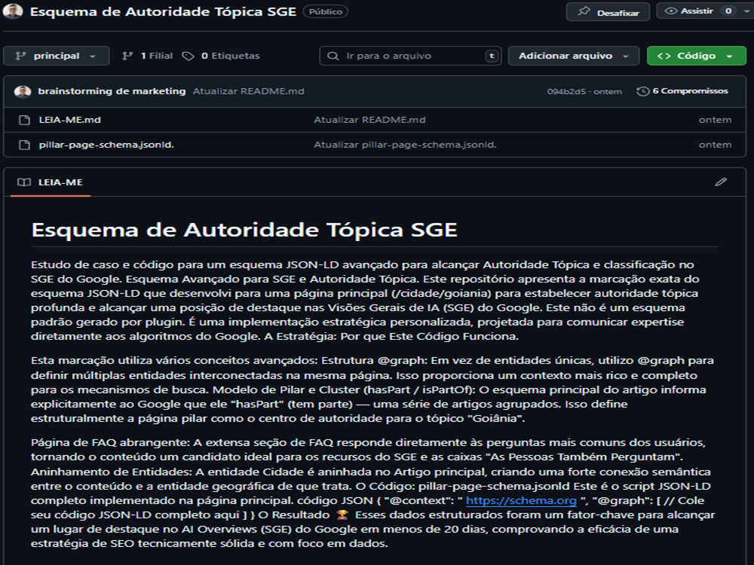Click the magnifier icon in file search
This screenshot has width=754, height=565.
tap(333, 56)
